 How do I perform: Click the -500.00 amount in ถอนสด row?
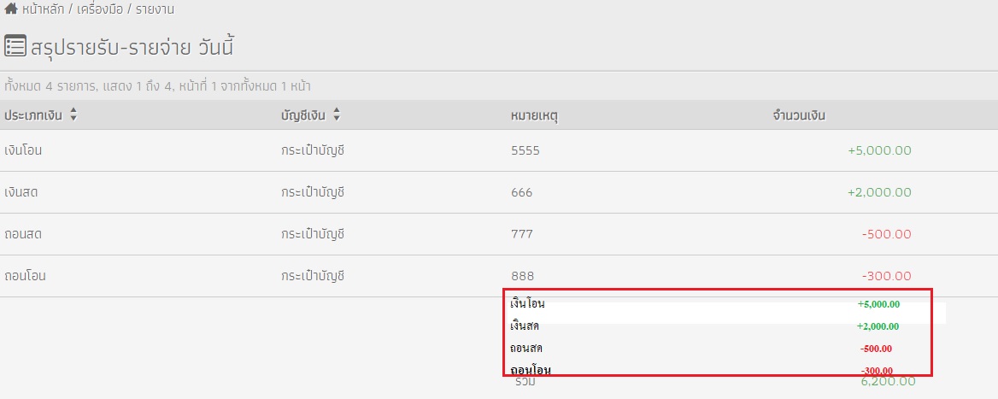click(x=887, y=234)
